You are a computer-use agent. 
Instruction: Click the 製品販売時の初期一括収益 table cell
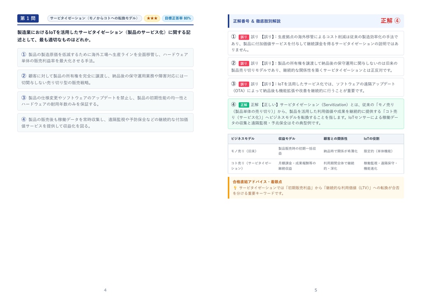click(x=297, y=151)
